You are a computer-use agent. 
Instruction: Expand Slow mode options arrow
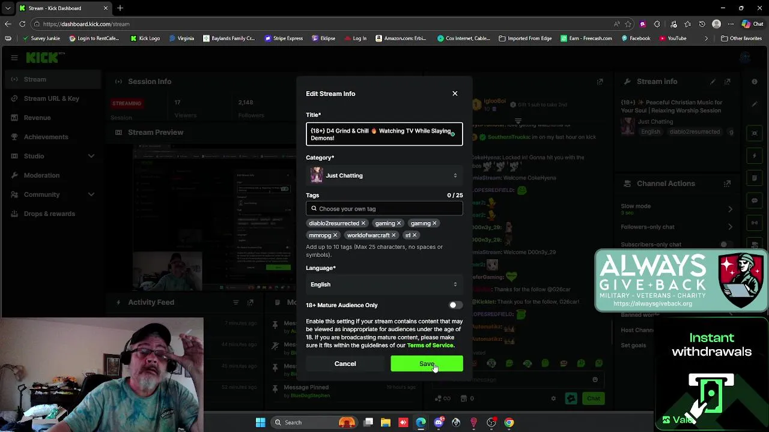(x=730, y=209)
